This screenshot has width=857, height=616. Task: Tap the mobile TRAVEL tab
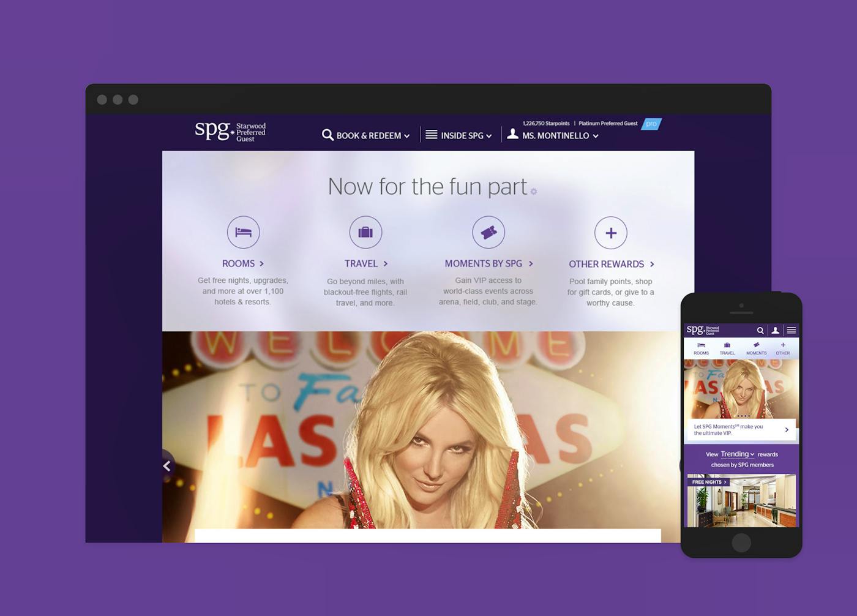point(727,348)
